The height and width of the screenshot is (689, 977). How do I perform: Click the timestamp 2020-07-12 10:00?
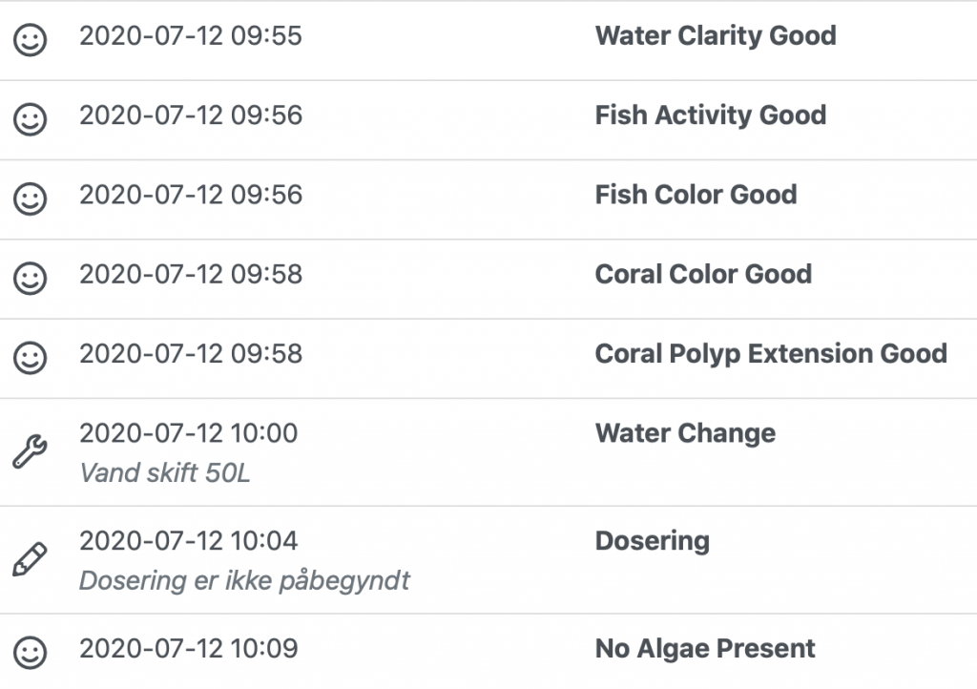coord(188,433)
